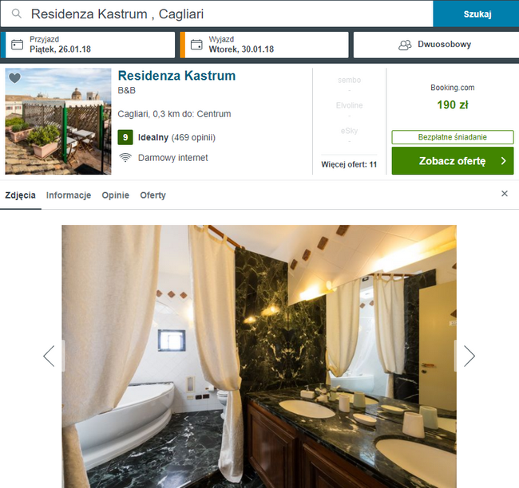Image resolution: width=519 pixels, height=488 pixels.
Task: Click the Darmowy internet wifi icon
Action: 125,158
